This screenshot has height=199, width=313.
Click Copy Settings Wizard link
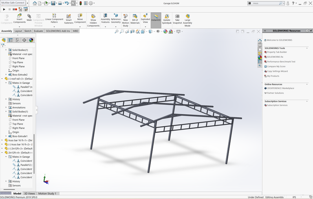tap(277, 71)
